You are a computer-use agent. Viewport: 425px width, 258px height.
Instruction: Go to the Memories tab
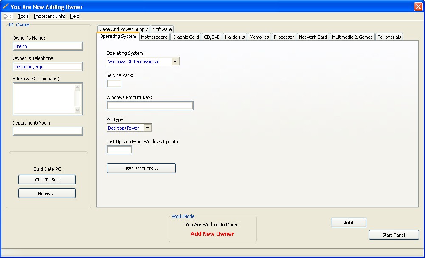click(x=259, y=37)
